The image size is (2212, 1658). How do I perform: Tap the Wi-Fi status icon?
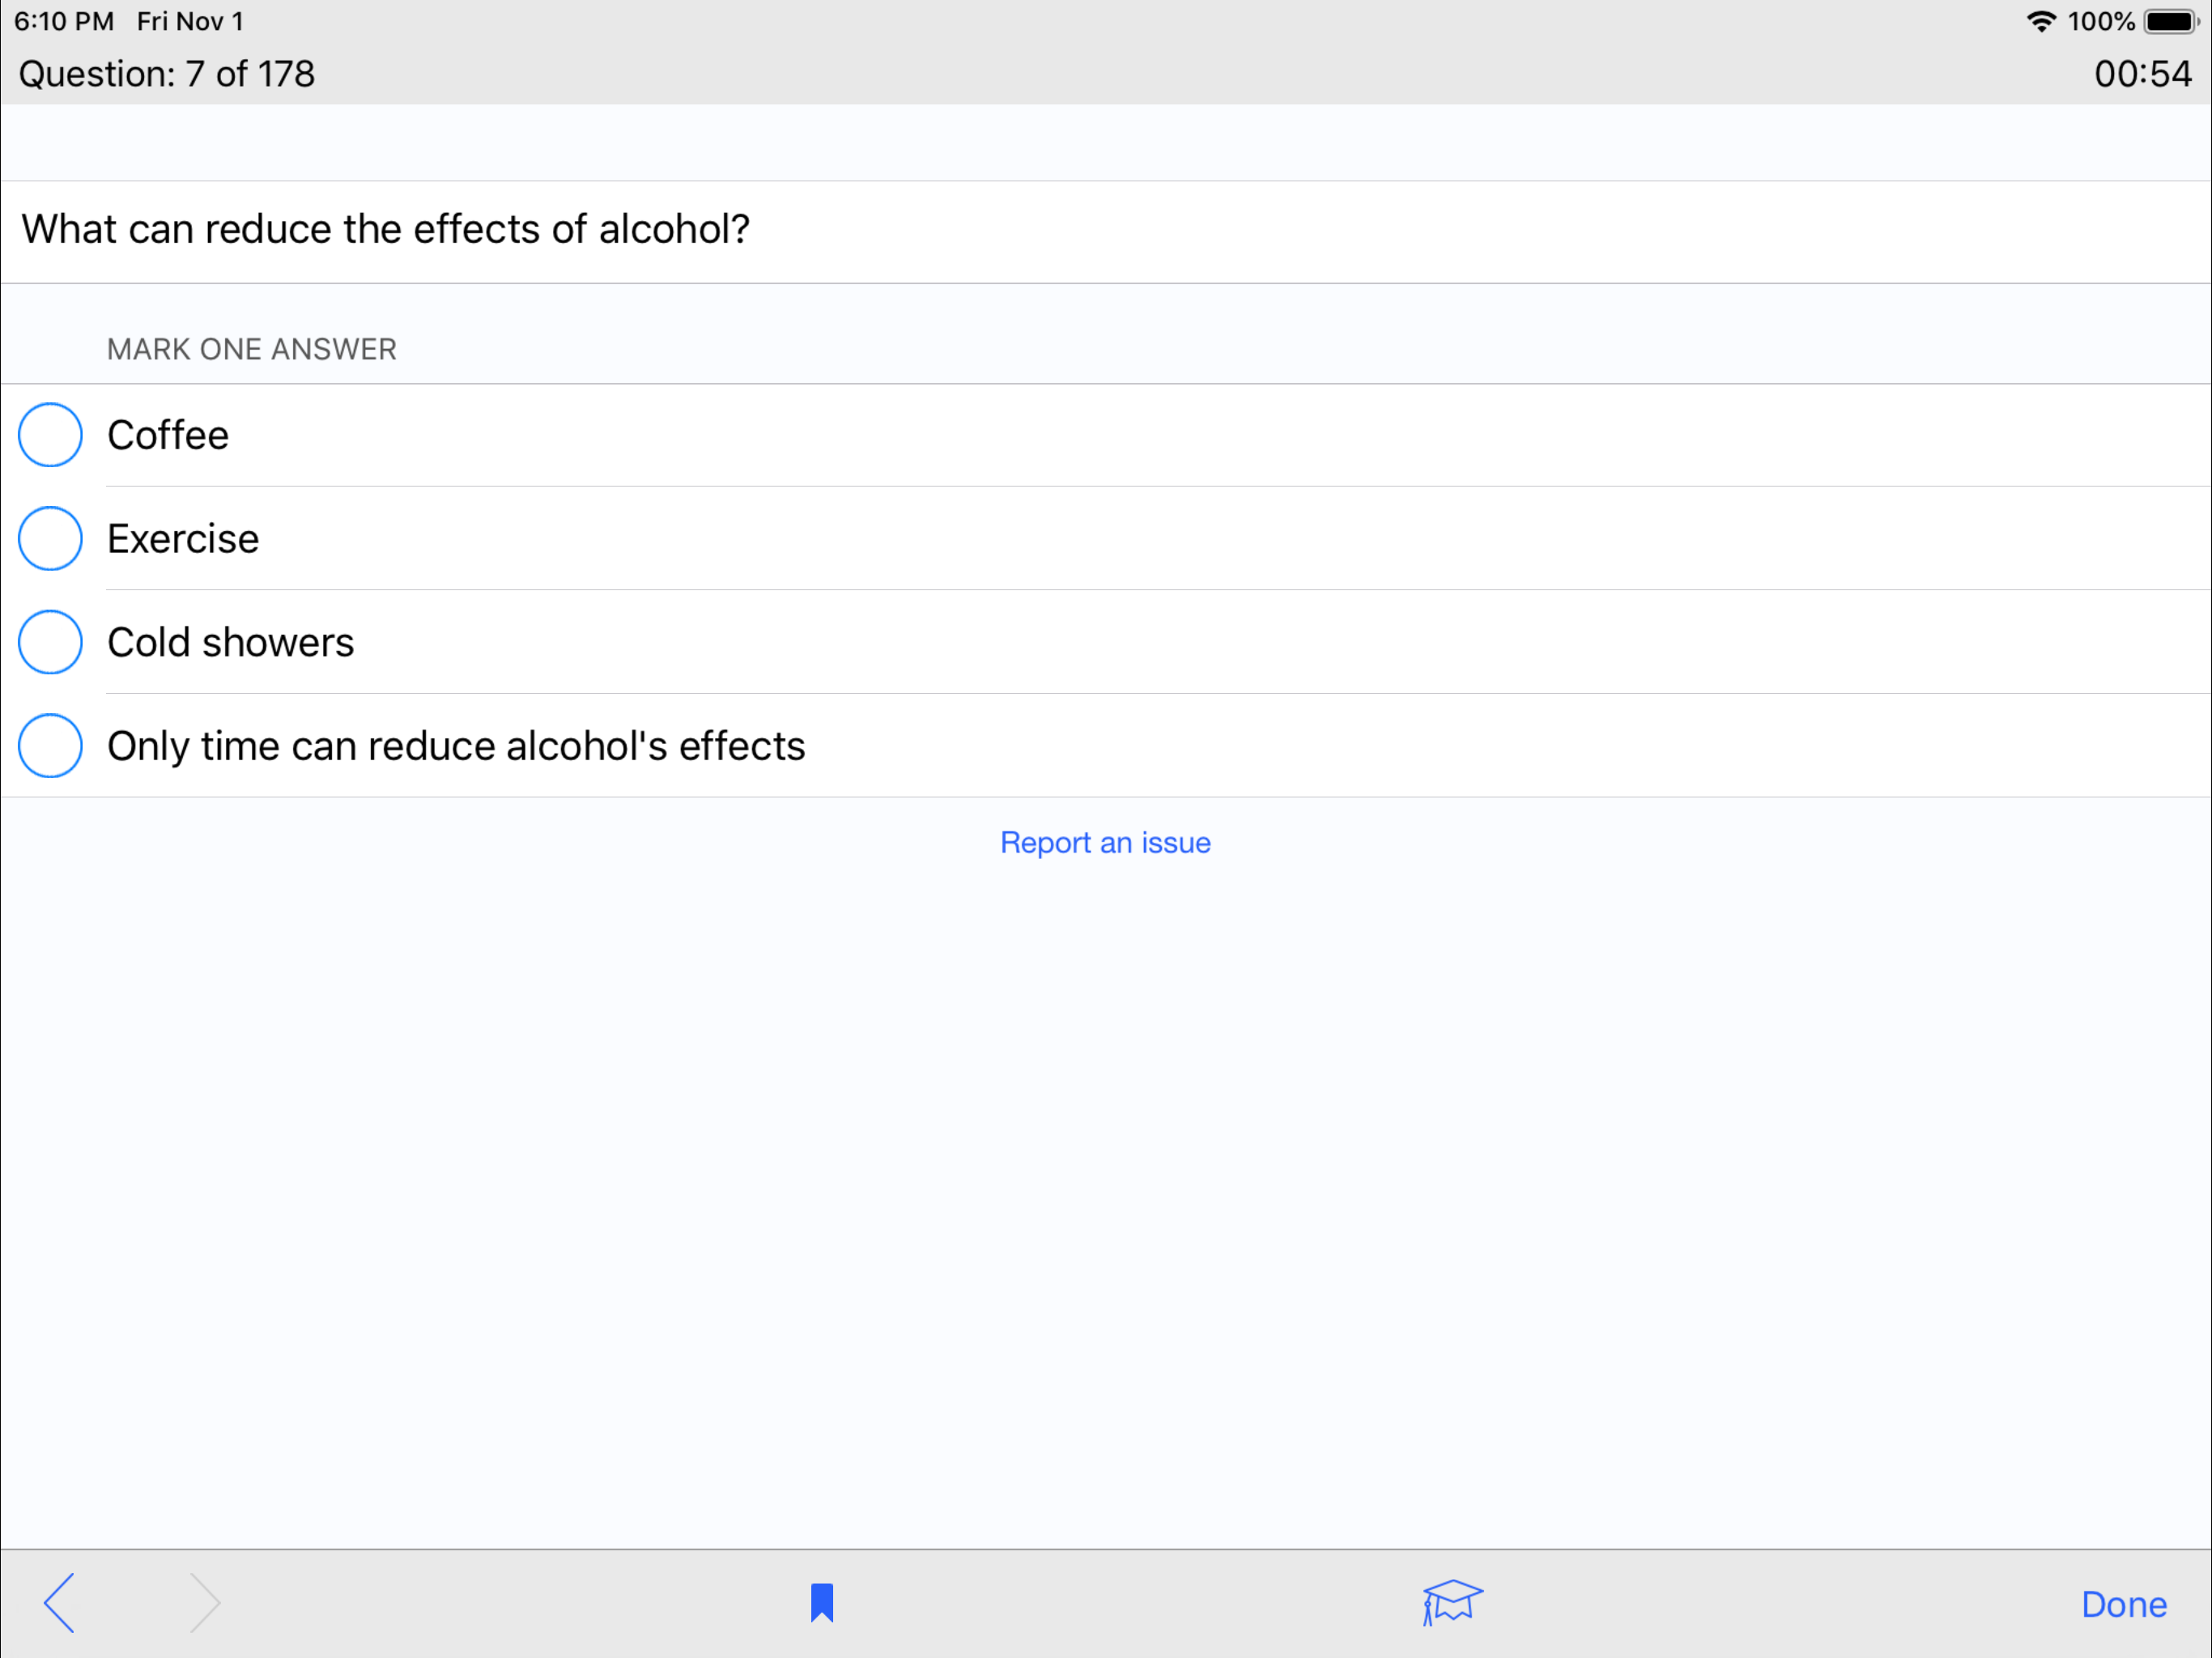[x=2040, y=21]
